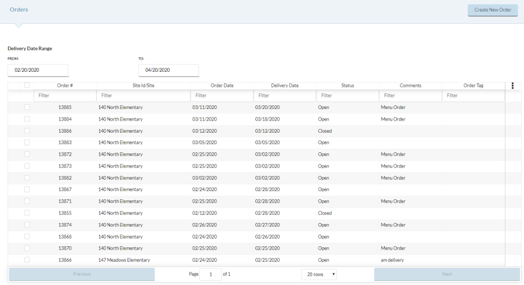Screen dimensions: 524x285
Task: Sort by Order # column header
Action: pos(65,85)
